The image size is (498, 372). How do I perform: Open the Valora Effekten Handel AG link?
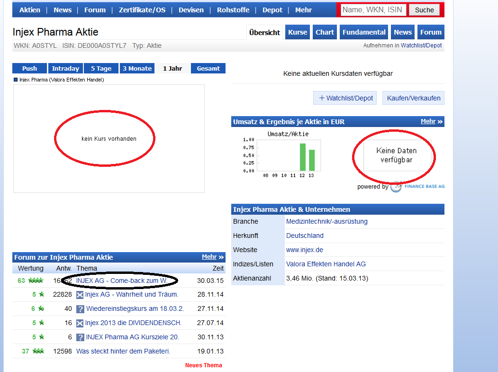point(326,264)
